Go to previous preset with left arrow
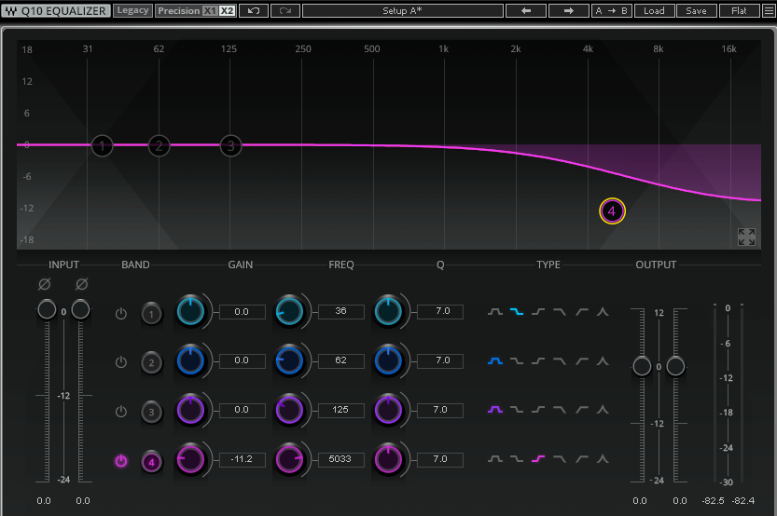Image resolution: width=777 pixels, height=516 pixels. (526, 10)
